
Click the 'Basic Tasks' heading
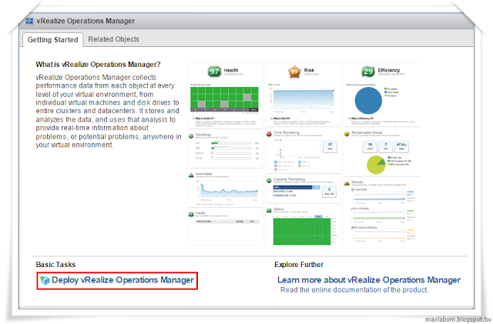55,265
